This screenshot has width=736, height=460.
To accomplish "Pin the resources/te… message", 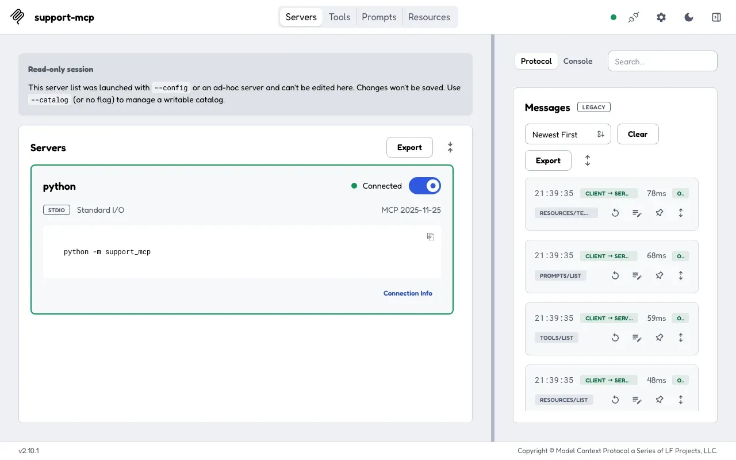I will click(660, 213).
